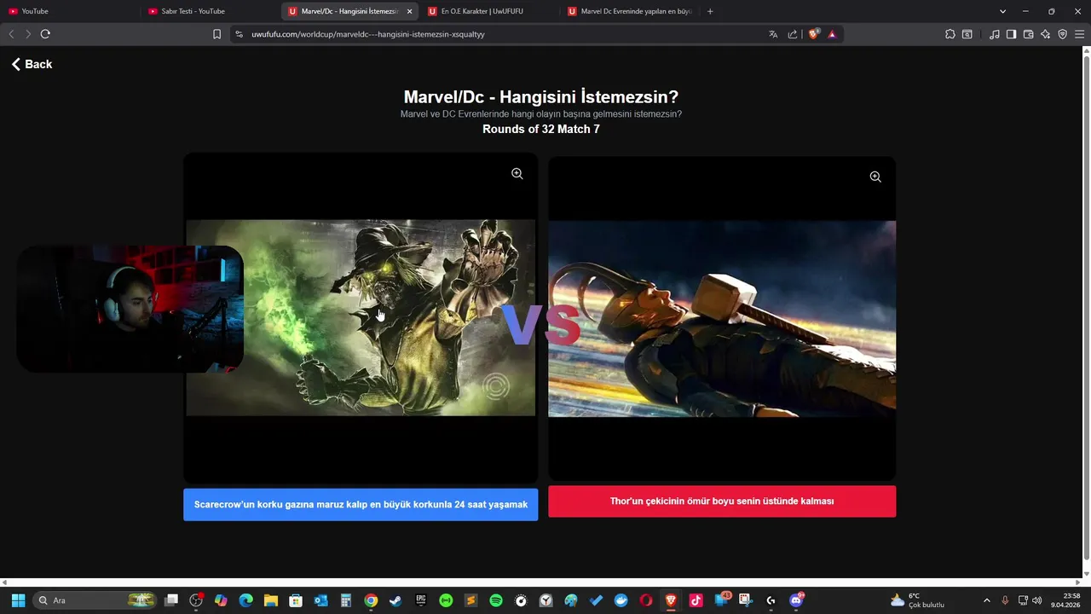Open File Explorer from the taskbar
This screenshot has height=614, width=1091.
coord(271,600)
